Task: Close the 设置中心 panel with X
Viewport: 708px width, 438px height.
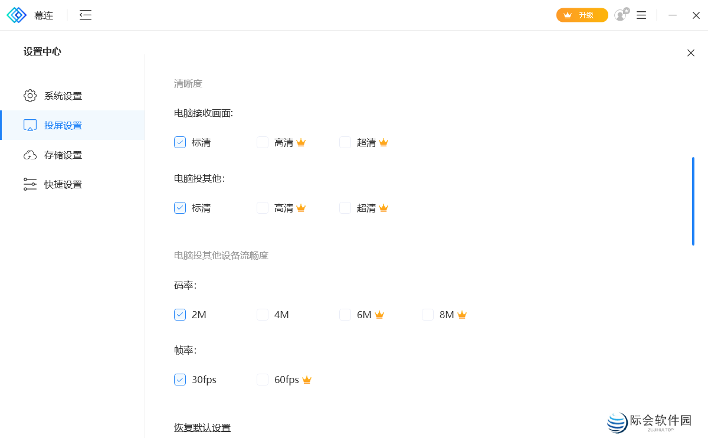Action: 690,53
